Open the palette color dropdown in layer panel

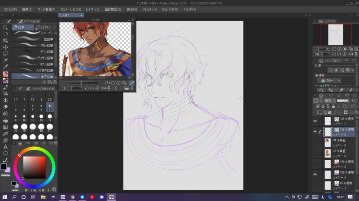tap(318, 101)
